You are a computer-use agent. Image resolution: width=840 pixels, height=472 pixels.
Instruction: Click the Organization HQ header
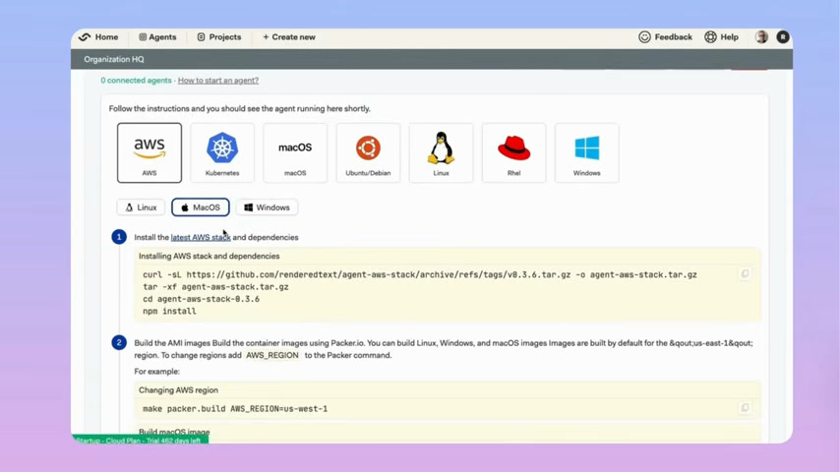pos(114,59)
